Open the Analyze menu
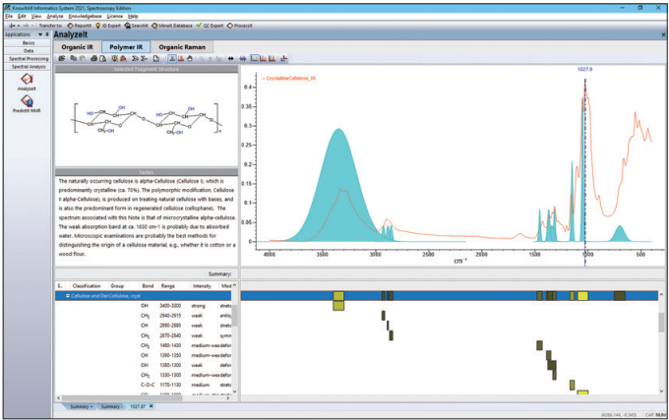 point(56,17)
